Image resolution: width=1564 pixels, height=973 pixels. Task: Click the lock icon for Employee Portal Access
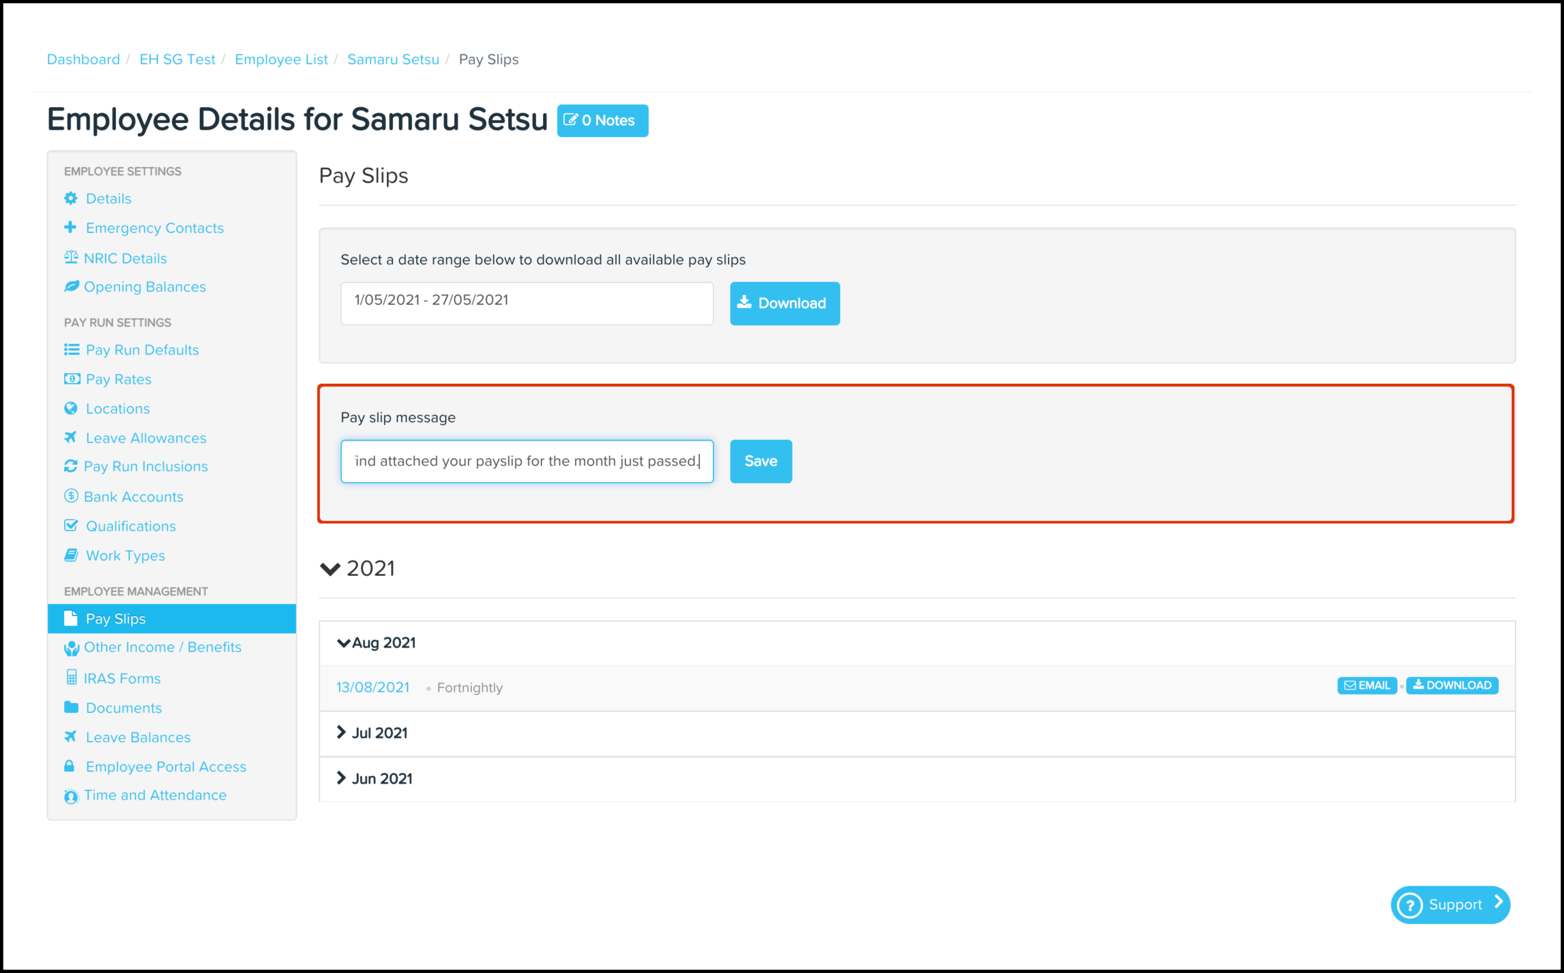(x=70, y=766)
